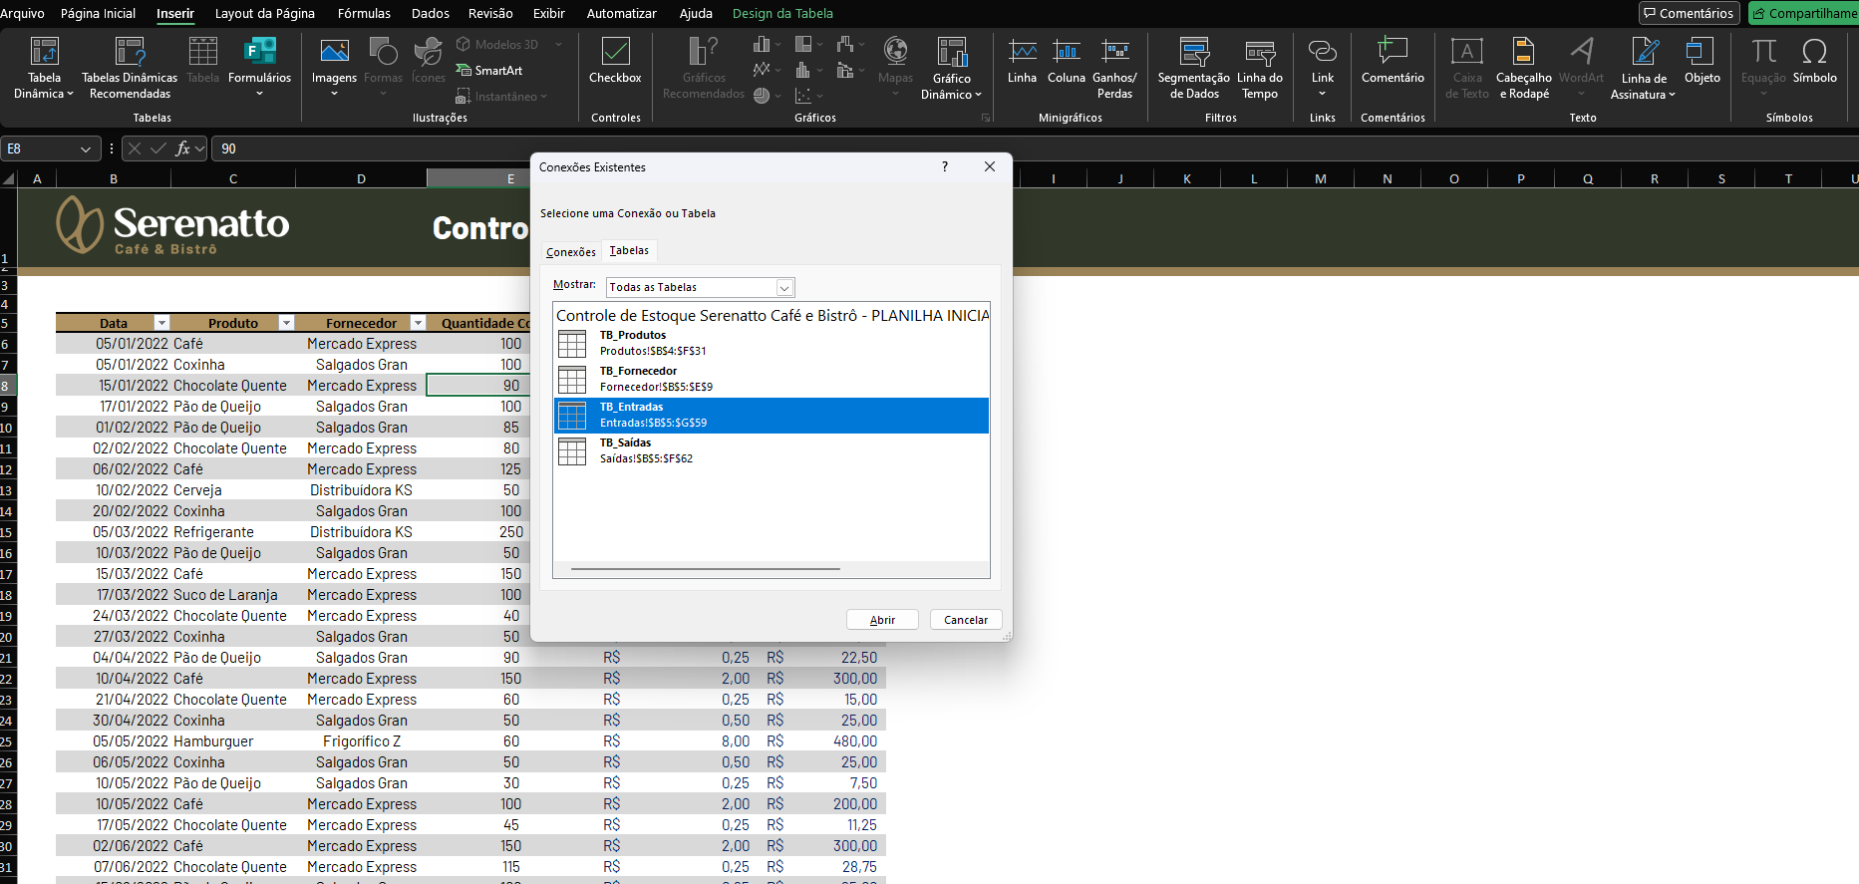Expand the Link dropdown arrow
1859x884 pixels.
pos(1323,94)
